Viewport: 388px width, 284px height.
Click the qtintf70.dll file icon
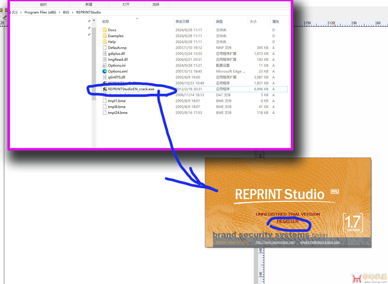[105, 77]
